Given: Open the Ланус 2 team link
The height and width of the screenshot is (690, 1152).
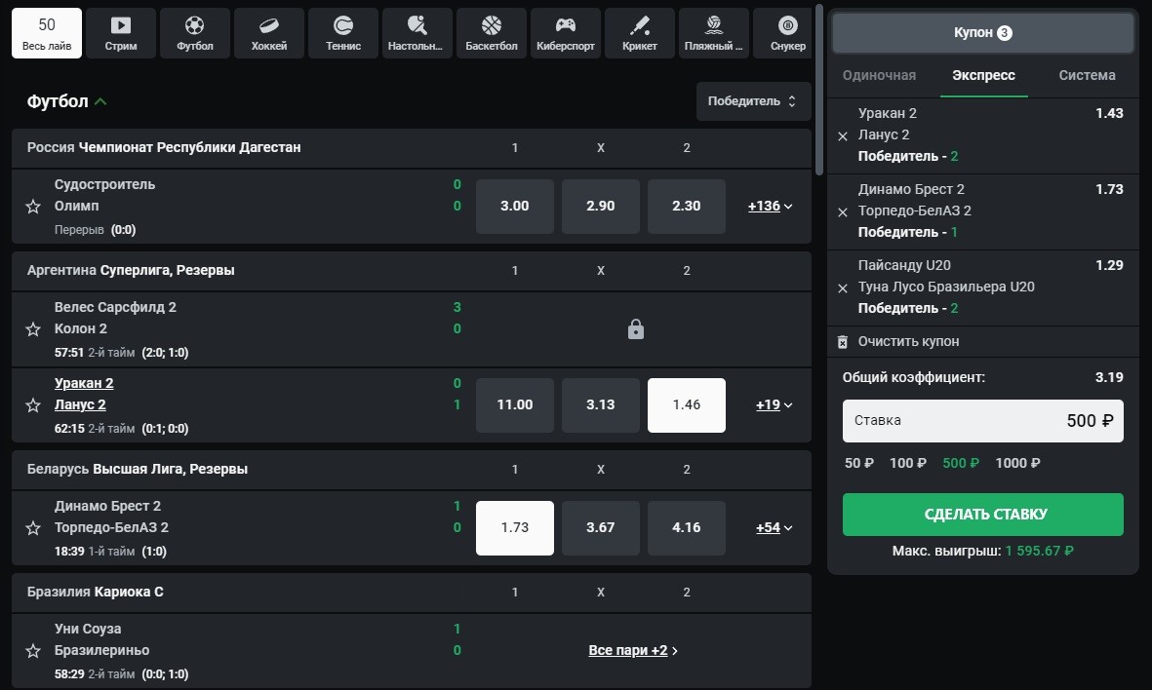Looking at the screenshot, I should [80, 404].
